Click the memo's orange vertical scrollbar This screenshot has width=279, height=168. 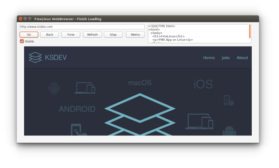pyautogui.click(x=250, y=31)
